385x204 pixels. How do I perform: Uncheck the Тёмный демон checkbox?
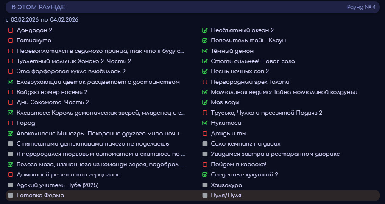coord(205,51)
